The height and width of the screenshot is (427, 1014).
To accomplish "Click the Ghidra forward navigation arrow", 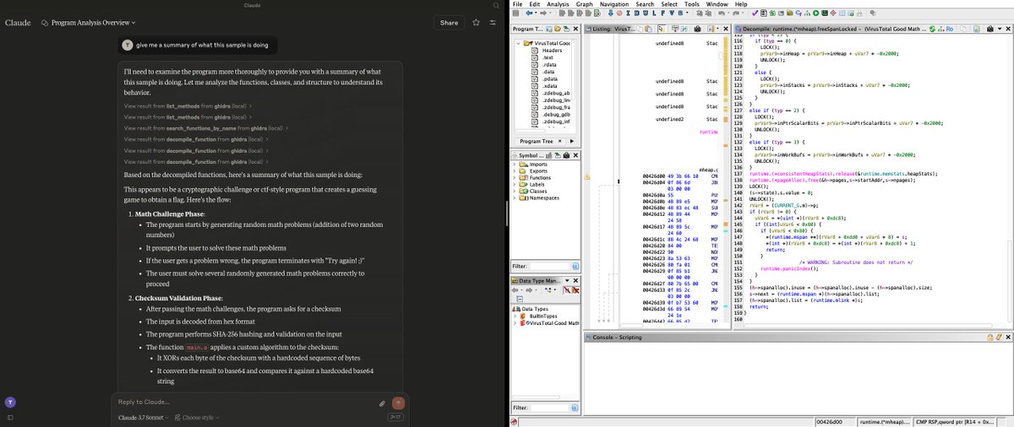I will click(543, 14).
